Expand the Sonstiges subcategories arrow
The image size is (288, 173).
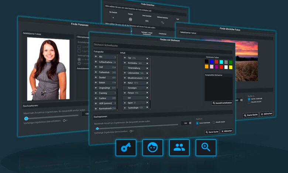pos(147,88)
